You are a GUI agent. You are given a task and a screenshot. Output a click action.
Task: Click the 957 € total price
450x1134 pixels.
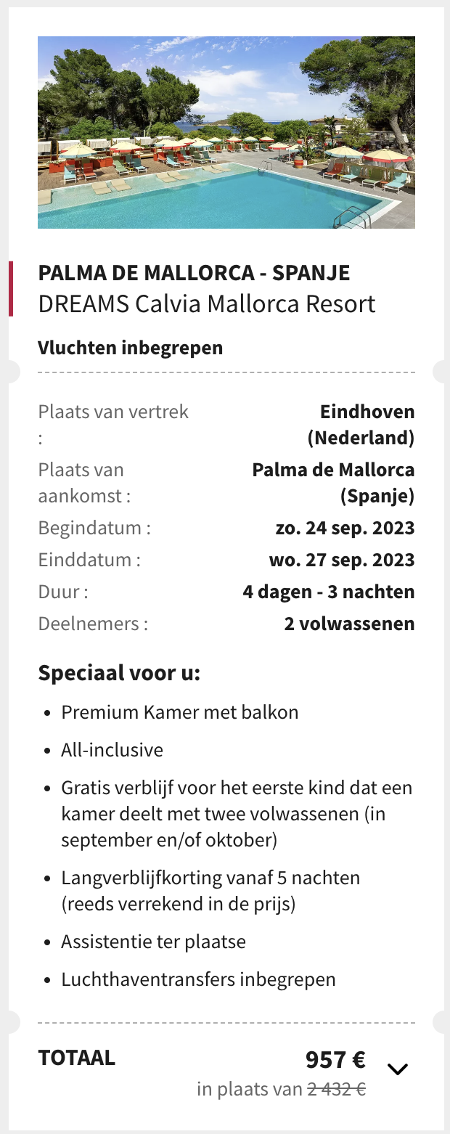(x=335, y=1060)
